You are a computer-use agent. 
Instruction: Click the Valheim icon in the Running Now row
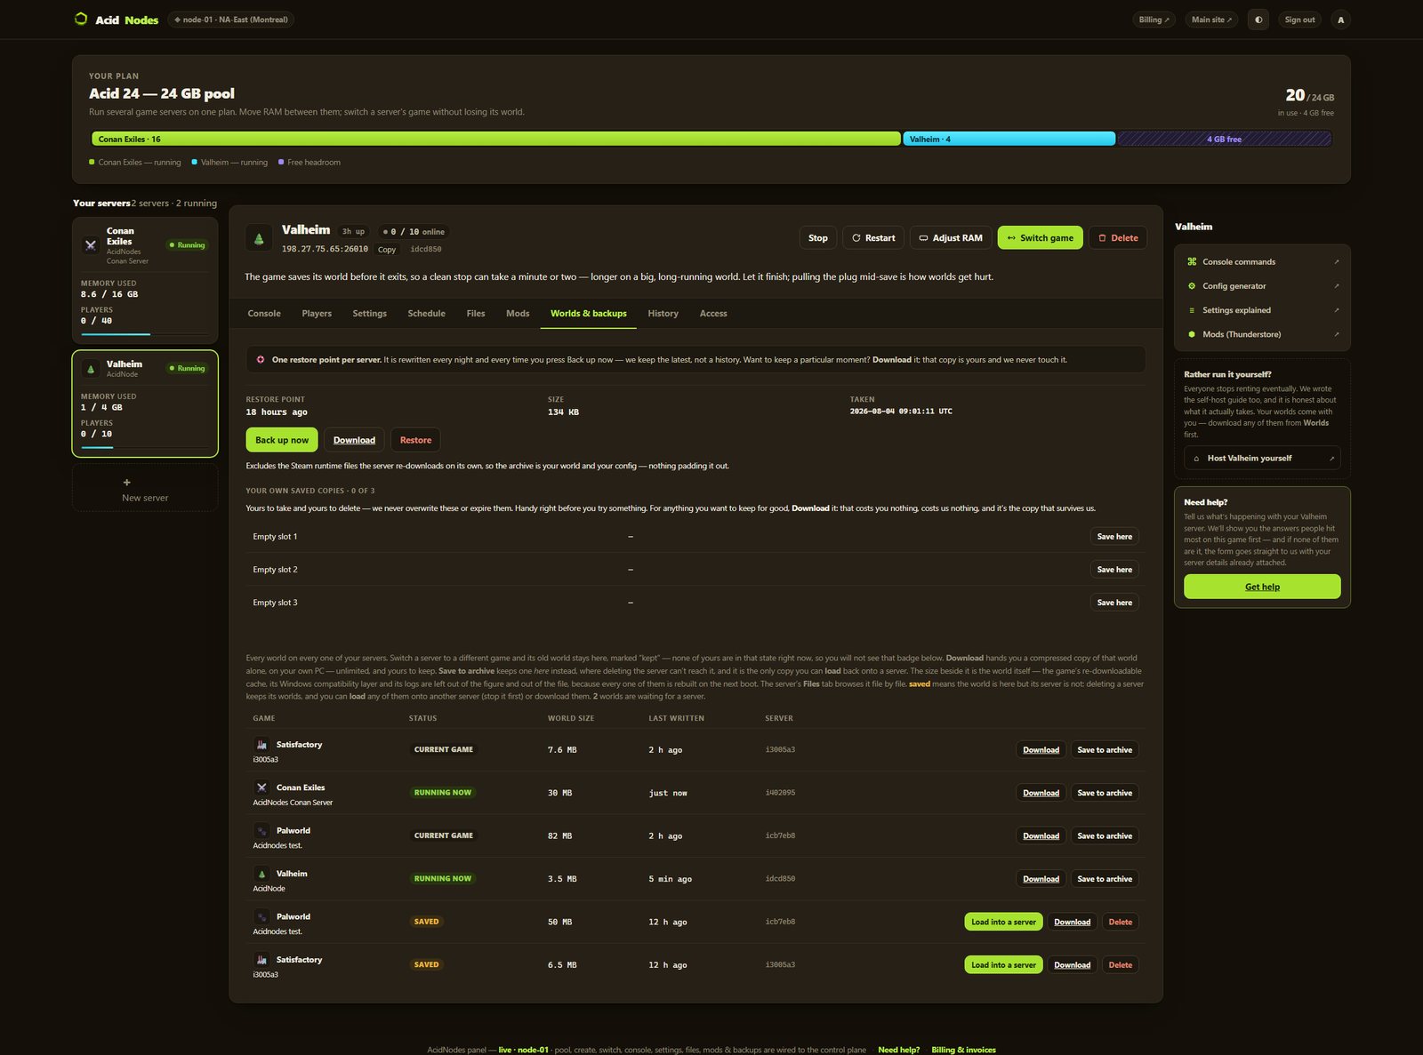[x=261, y=874]
